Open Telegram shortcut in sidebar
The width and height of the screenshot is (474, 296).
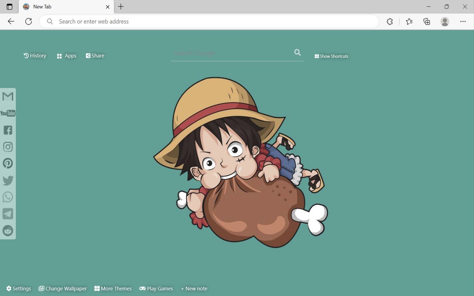pyautogui.click(x=8, y=214)
